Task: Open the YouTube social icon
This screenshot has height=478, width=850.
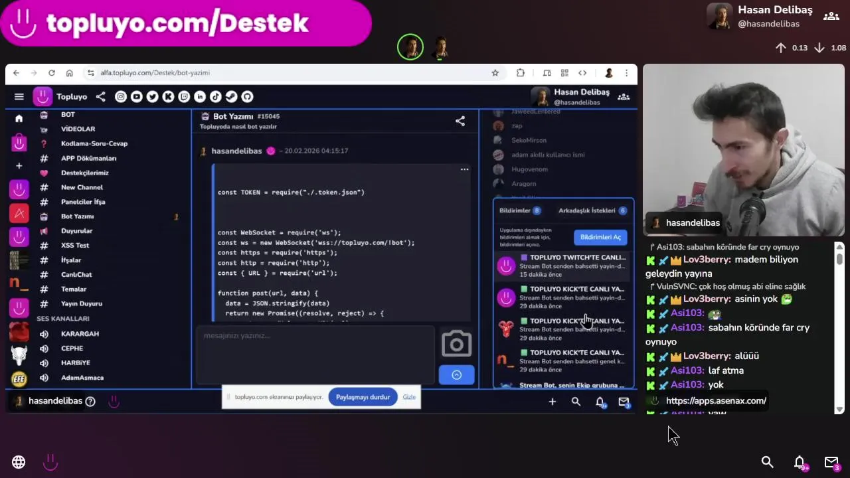Action: point(137,97)
